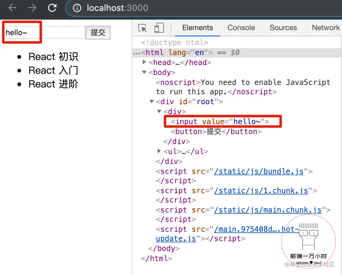Follow the /static/js/1.chunk.js link
342x275 pixels.
261,191
